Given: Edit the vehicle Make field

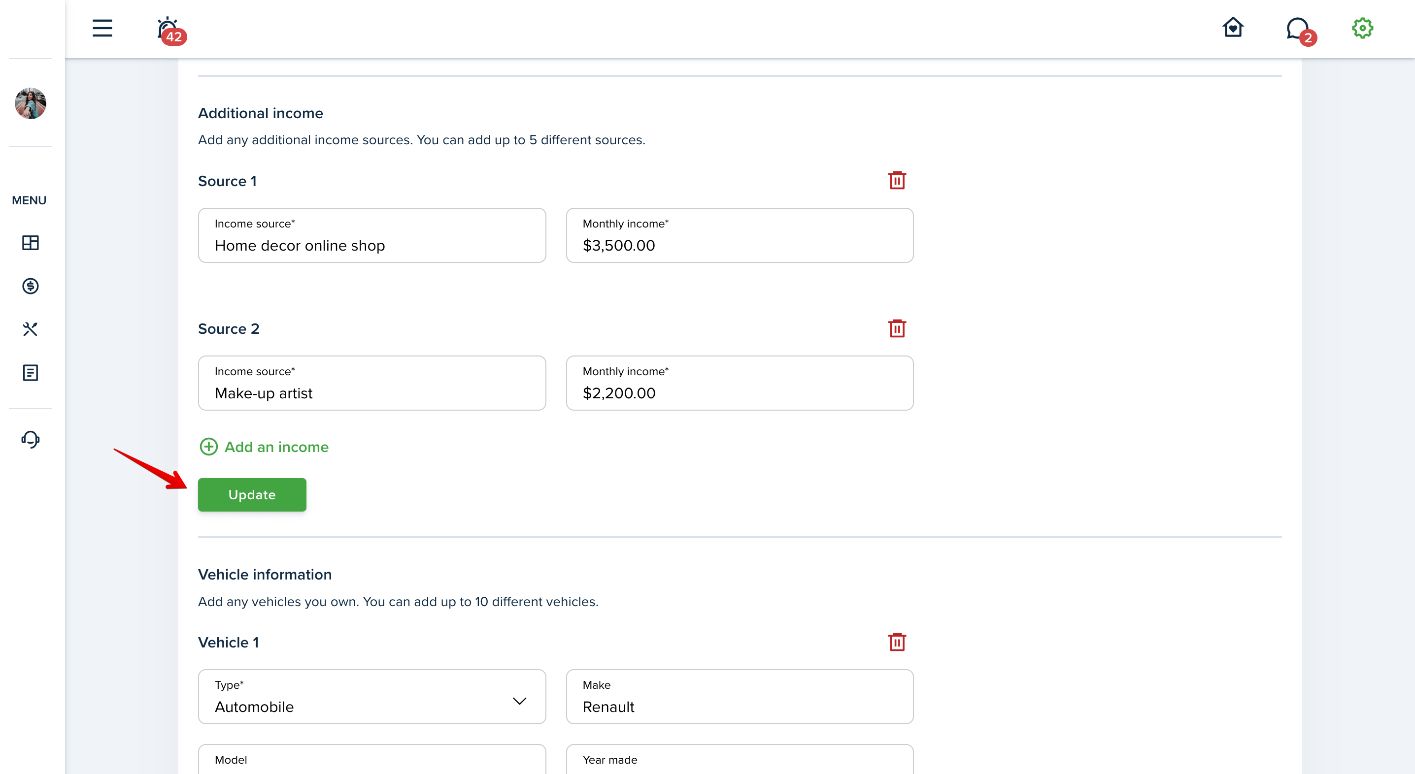Looking at the screenshot, I should [x=740, y=697].
